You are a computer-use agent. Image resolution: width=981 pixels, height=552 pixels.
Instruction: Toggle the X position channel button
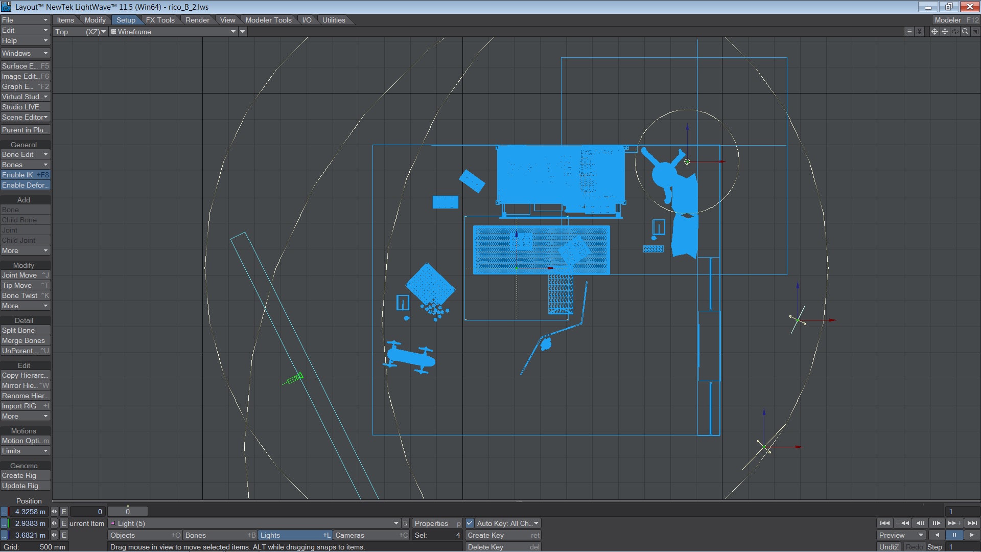point(4,512)
